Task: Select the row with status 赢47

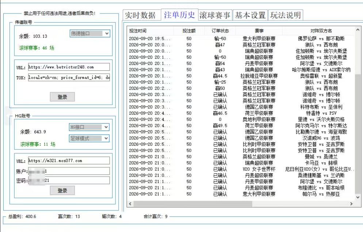Action: click(241, 45)
